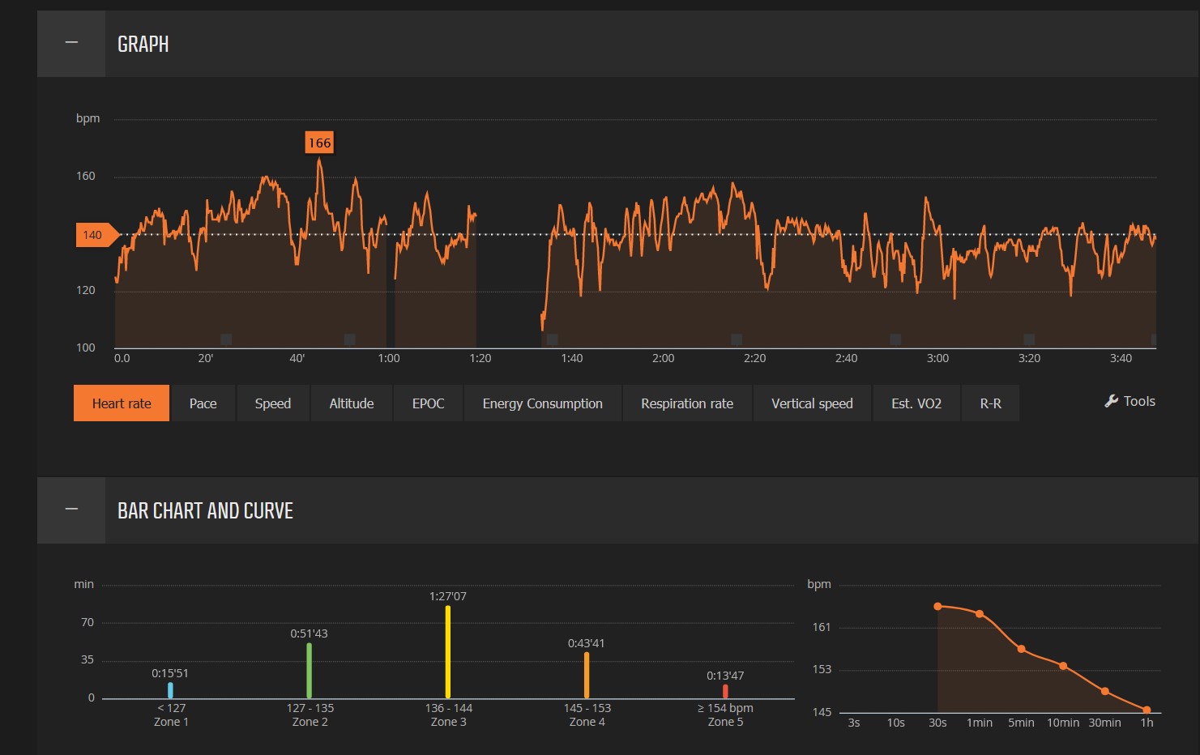Select the Heart rate graph tab
1200x755 pixels.
click(x=122, y=403)
